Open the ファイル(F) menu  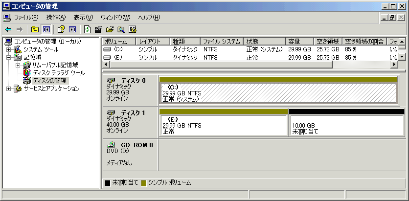click(x=26, y=18)
